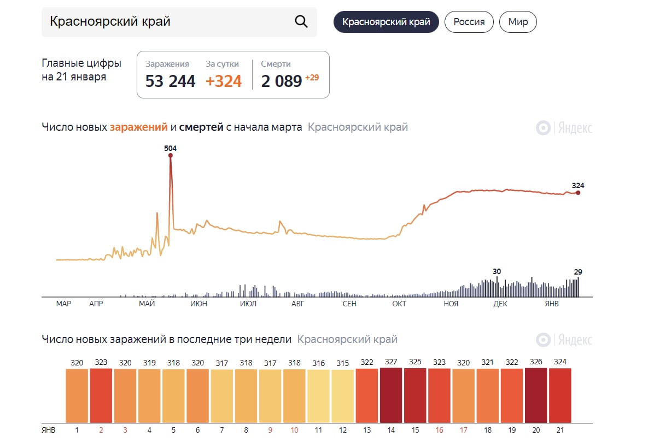This screenshot has height=442, width=654.
Task: Click the January 1 bar showing 320
Action: (x=77, y=396)
